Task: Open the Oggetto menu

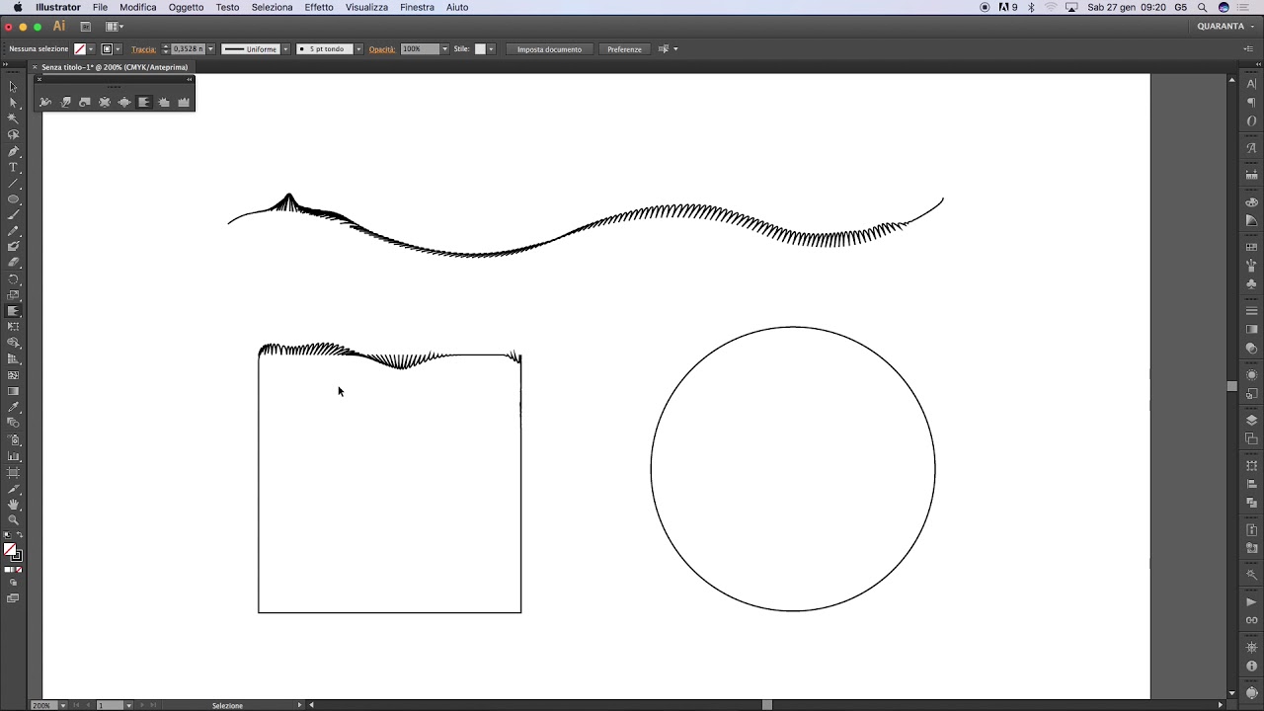Action: (x=186, y=7)
